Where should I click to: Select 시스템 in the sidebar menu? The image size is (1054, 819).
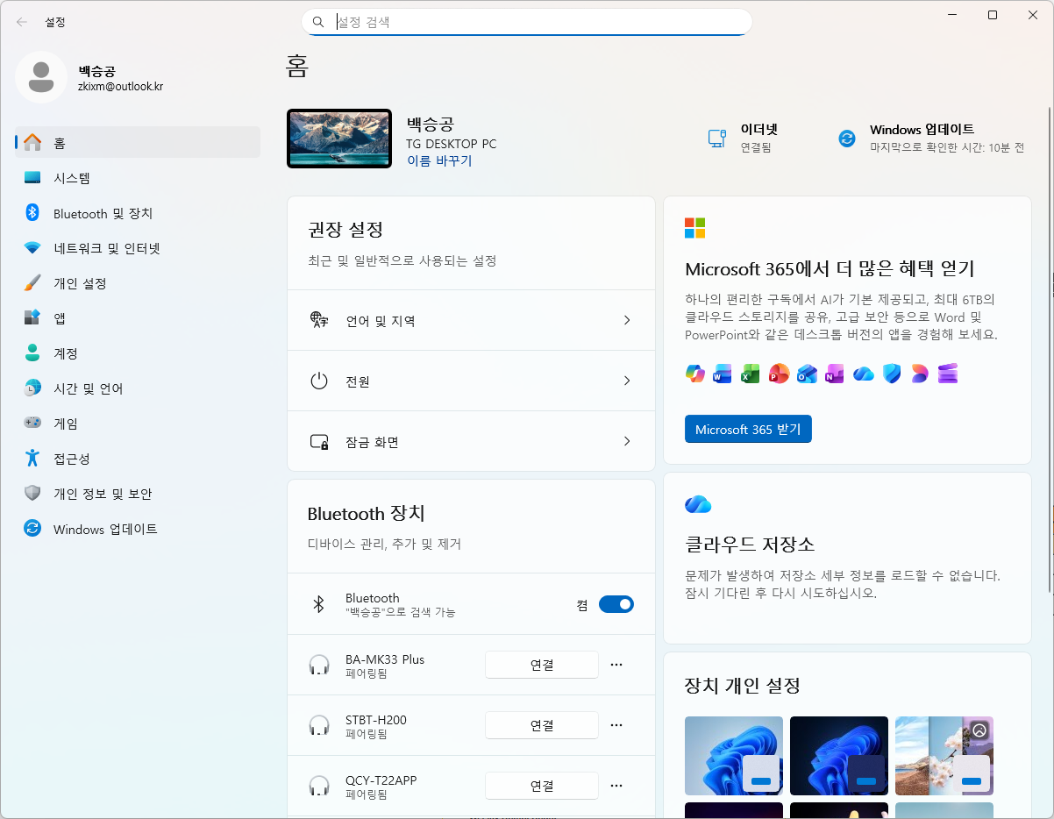tap(72, 178)
